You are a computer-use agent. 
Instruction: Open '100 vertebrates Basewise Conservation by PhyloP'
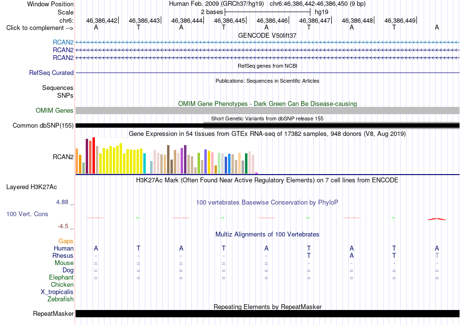267,203
